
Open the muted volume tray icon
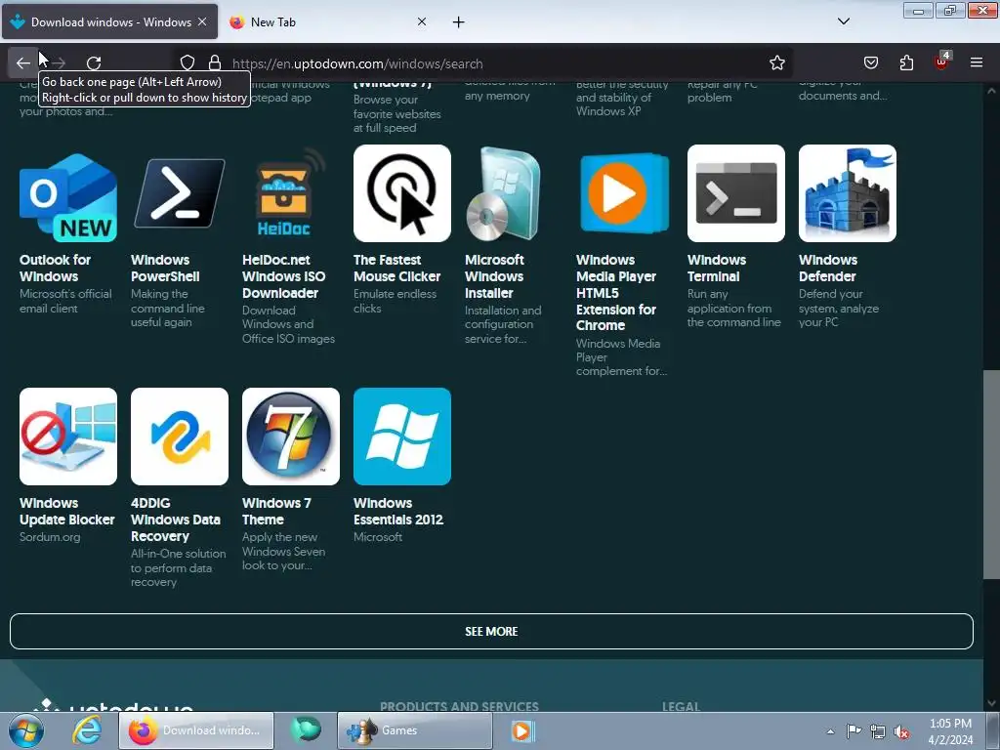pyautogui.click(x=901, y=731)
